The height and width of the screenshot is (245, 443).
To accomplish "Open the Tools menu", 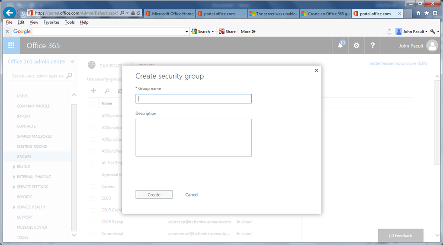I will pos(70,22).
